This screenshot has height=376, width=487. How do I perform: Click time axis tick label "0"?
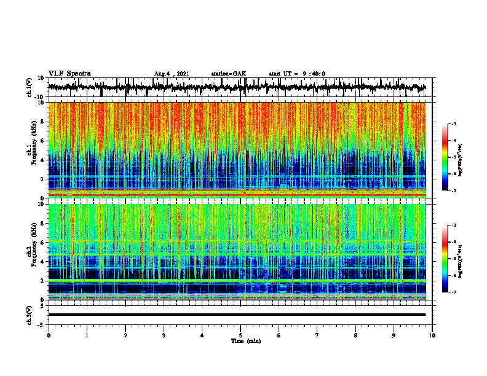[49, 335]
